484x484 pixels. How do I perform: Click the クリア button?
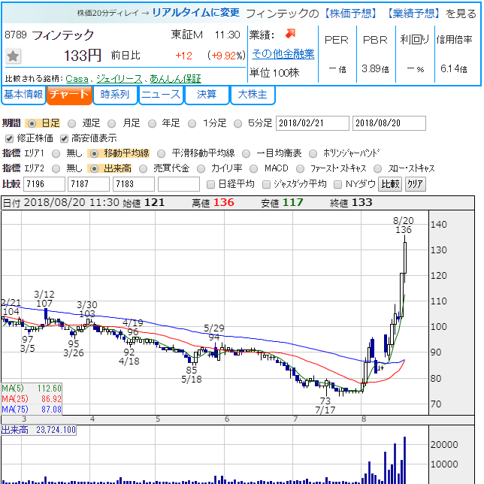point(414,184)
